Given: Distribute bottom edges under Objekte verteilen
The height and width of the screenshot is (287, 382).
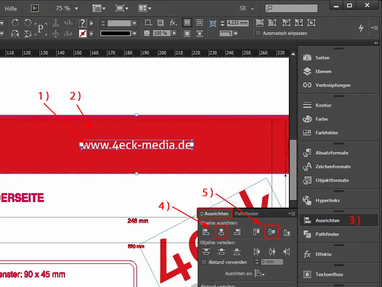Looking at the screenshot, I should click(x=237, y=252).
